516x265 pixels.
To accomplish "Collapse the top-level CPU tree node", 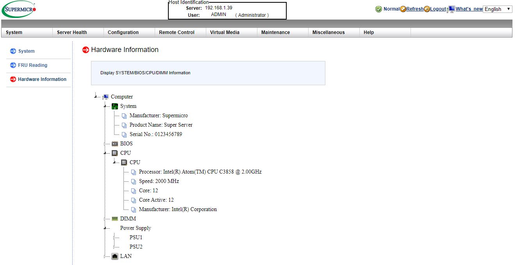I will (105, 153).
